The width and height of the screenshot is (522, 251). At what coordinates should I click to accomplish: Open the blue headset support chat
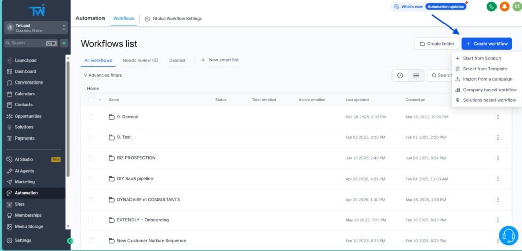[x=508, y=236]
